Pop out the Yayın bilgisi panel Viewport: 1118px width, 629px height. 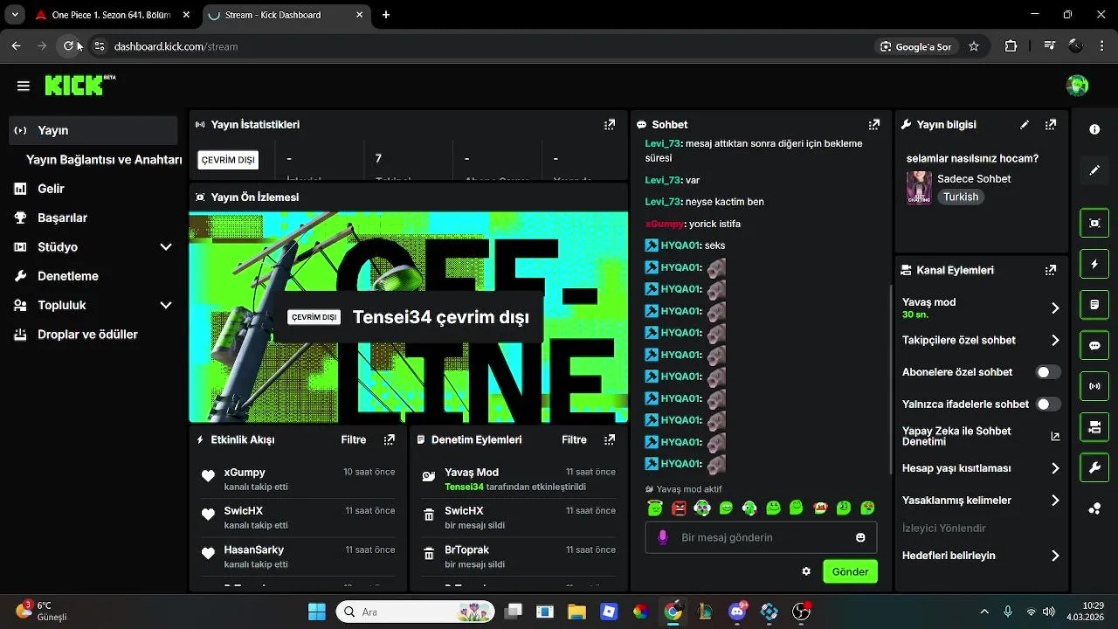click(1051, 125)
